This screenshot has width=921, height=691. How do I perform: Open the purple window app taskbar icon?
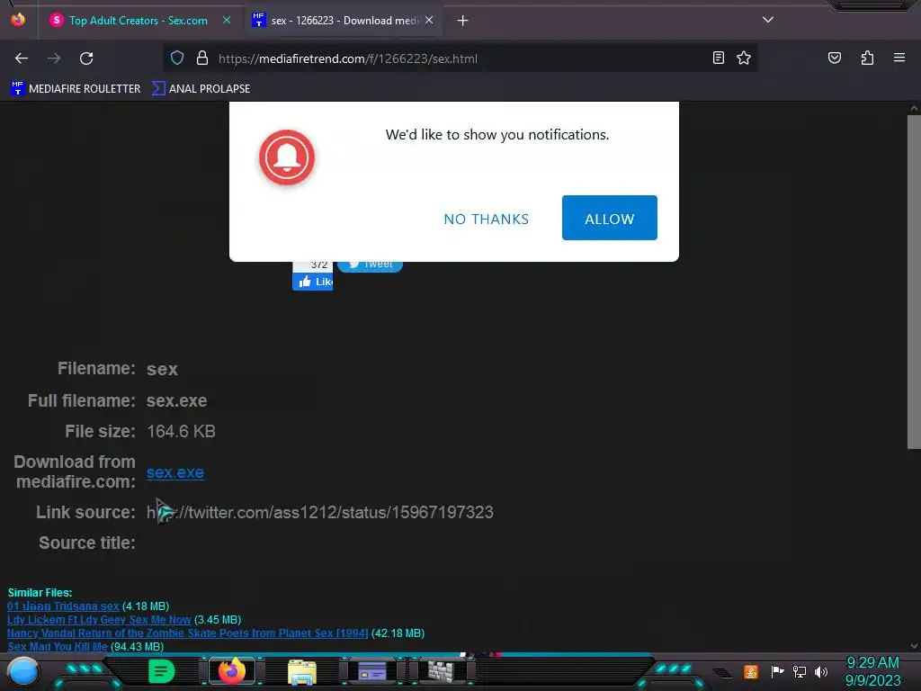coord(372,671)
